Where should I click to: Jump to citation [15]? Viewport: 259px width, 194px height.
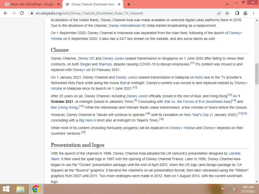[82, 106]
